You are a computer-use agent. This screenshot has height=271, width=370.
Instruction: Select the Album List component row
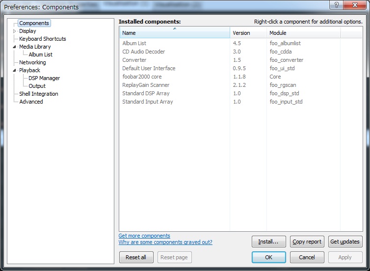240,43
